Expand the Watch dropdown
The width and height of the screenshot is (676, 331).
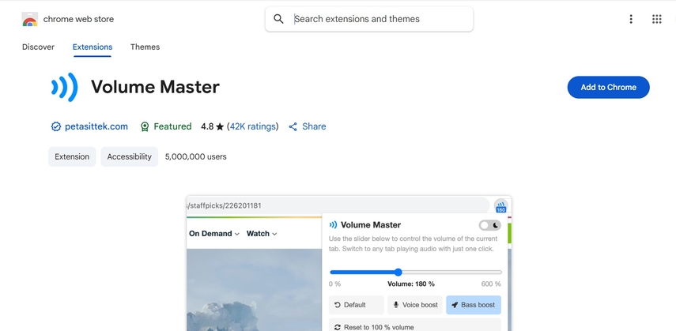[x=262, y=234]
